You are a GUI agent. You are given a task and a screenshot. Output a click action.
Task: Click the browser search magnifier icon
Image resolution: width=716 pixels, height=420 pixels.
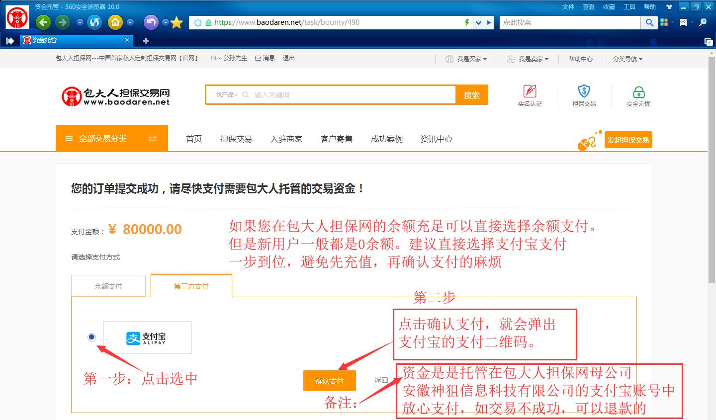649,22
